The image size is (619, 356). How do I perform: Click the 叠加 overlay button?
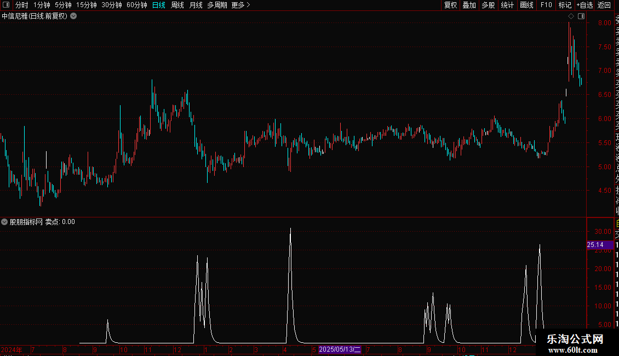(469, 5)
